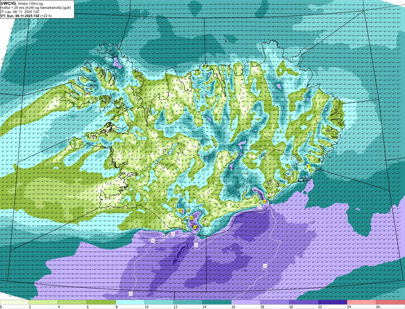The height and width of the screenshot is (309, 405).
Task: Pick the 12–14 m/s teal legend swatch
Action: coord(188,302)
